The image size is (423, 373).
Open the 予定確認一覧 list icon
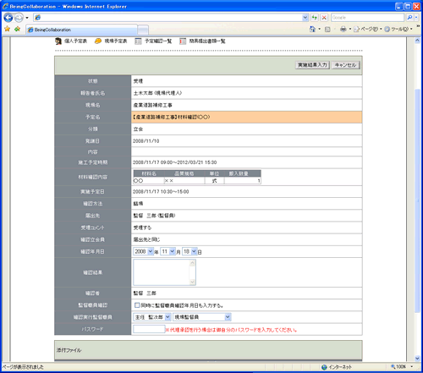tap(138, 41)
